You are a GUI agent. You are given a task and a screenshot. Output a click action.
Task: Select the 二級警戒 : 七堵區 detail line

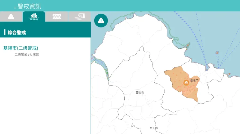click(x=27, y=55)
